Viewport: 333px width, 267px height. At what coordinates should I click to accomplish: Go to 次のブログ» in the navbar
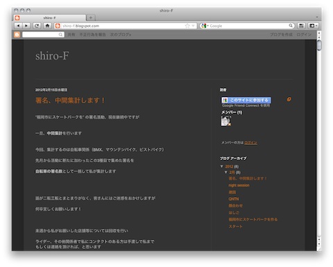coord(121,35)
